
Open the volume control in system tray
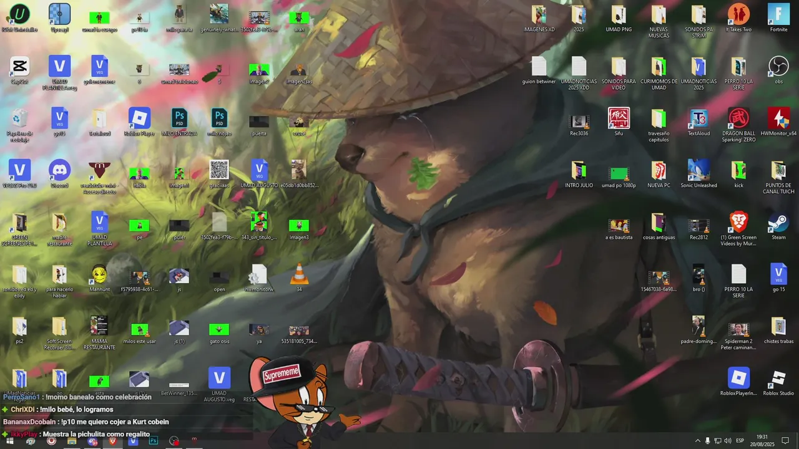(727, 441)
